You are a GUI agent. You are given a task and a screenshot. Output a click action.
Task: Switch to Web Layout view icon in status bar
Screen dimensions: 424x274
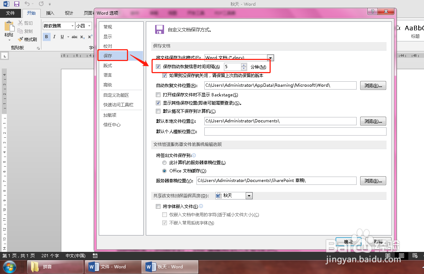[x=415, y=255]
